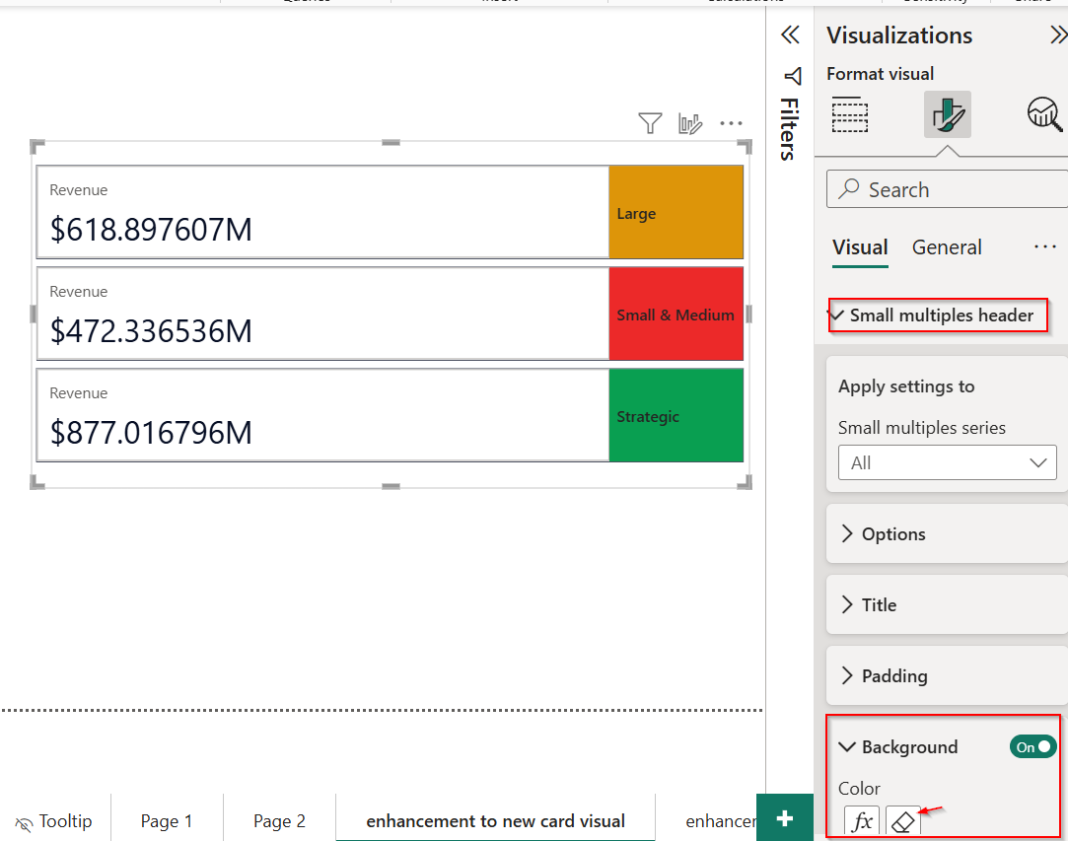Click the Small & Medium red header block
The width and height of the screenshot is (1068, 841).
tap(676, 314)
